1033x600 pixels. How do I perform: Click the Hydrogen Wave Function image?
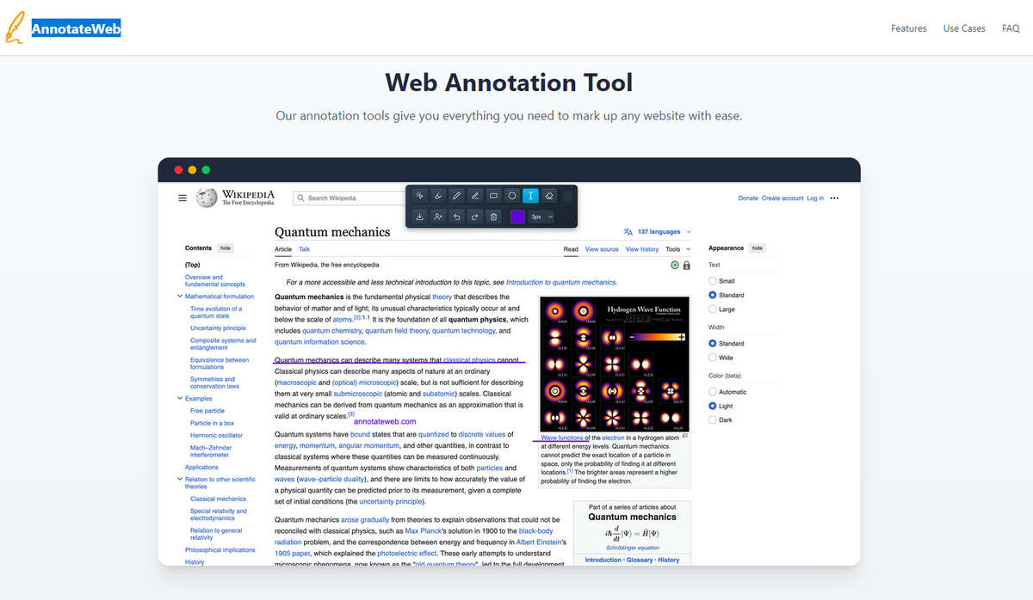pos(615,364)
